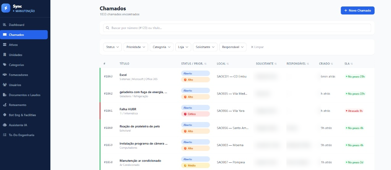Go to Unidades in sidebar
This screenshot has width=391, height=170.
point(24,55)
